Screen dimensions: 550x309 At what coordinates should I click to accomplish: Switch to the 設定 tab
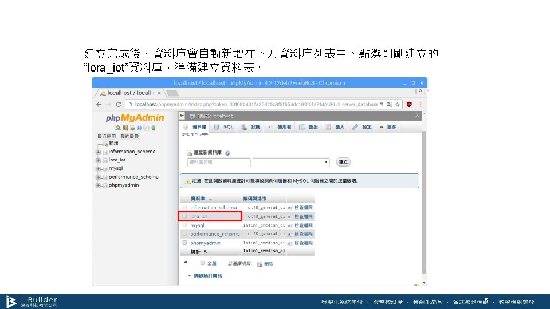(362, 127)
